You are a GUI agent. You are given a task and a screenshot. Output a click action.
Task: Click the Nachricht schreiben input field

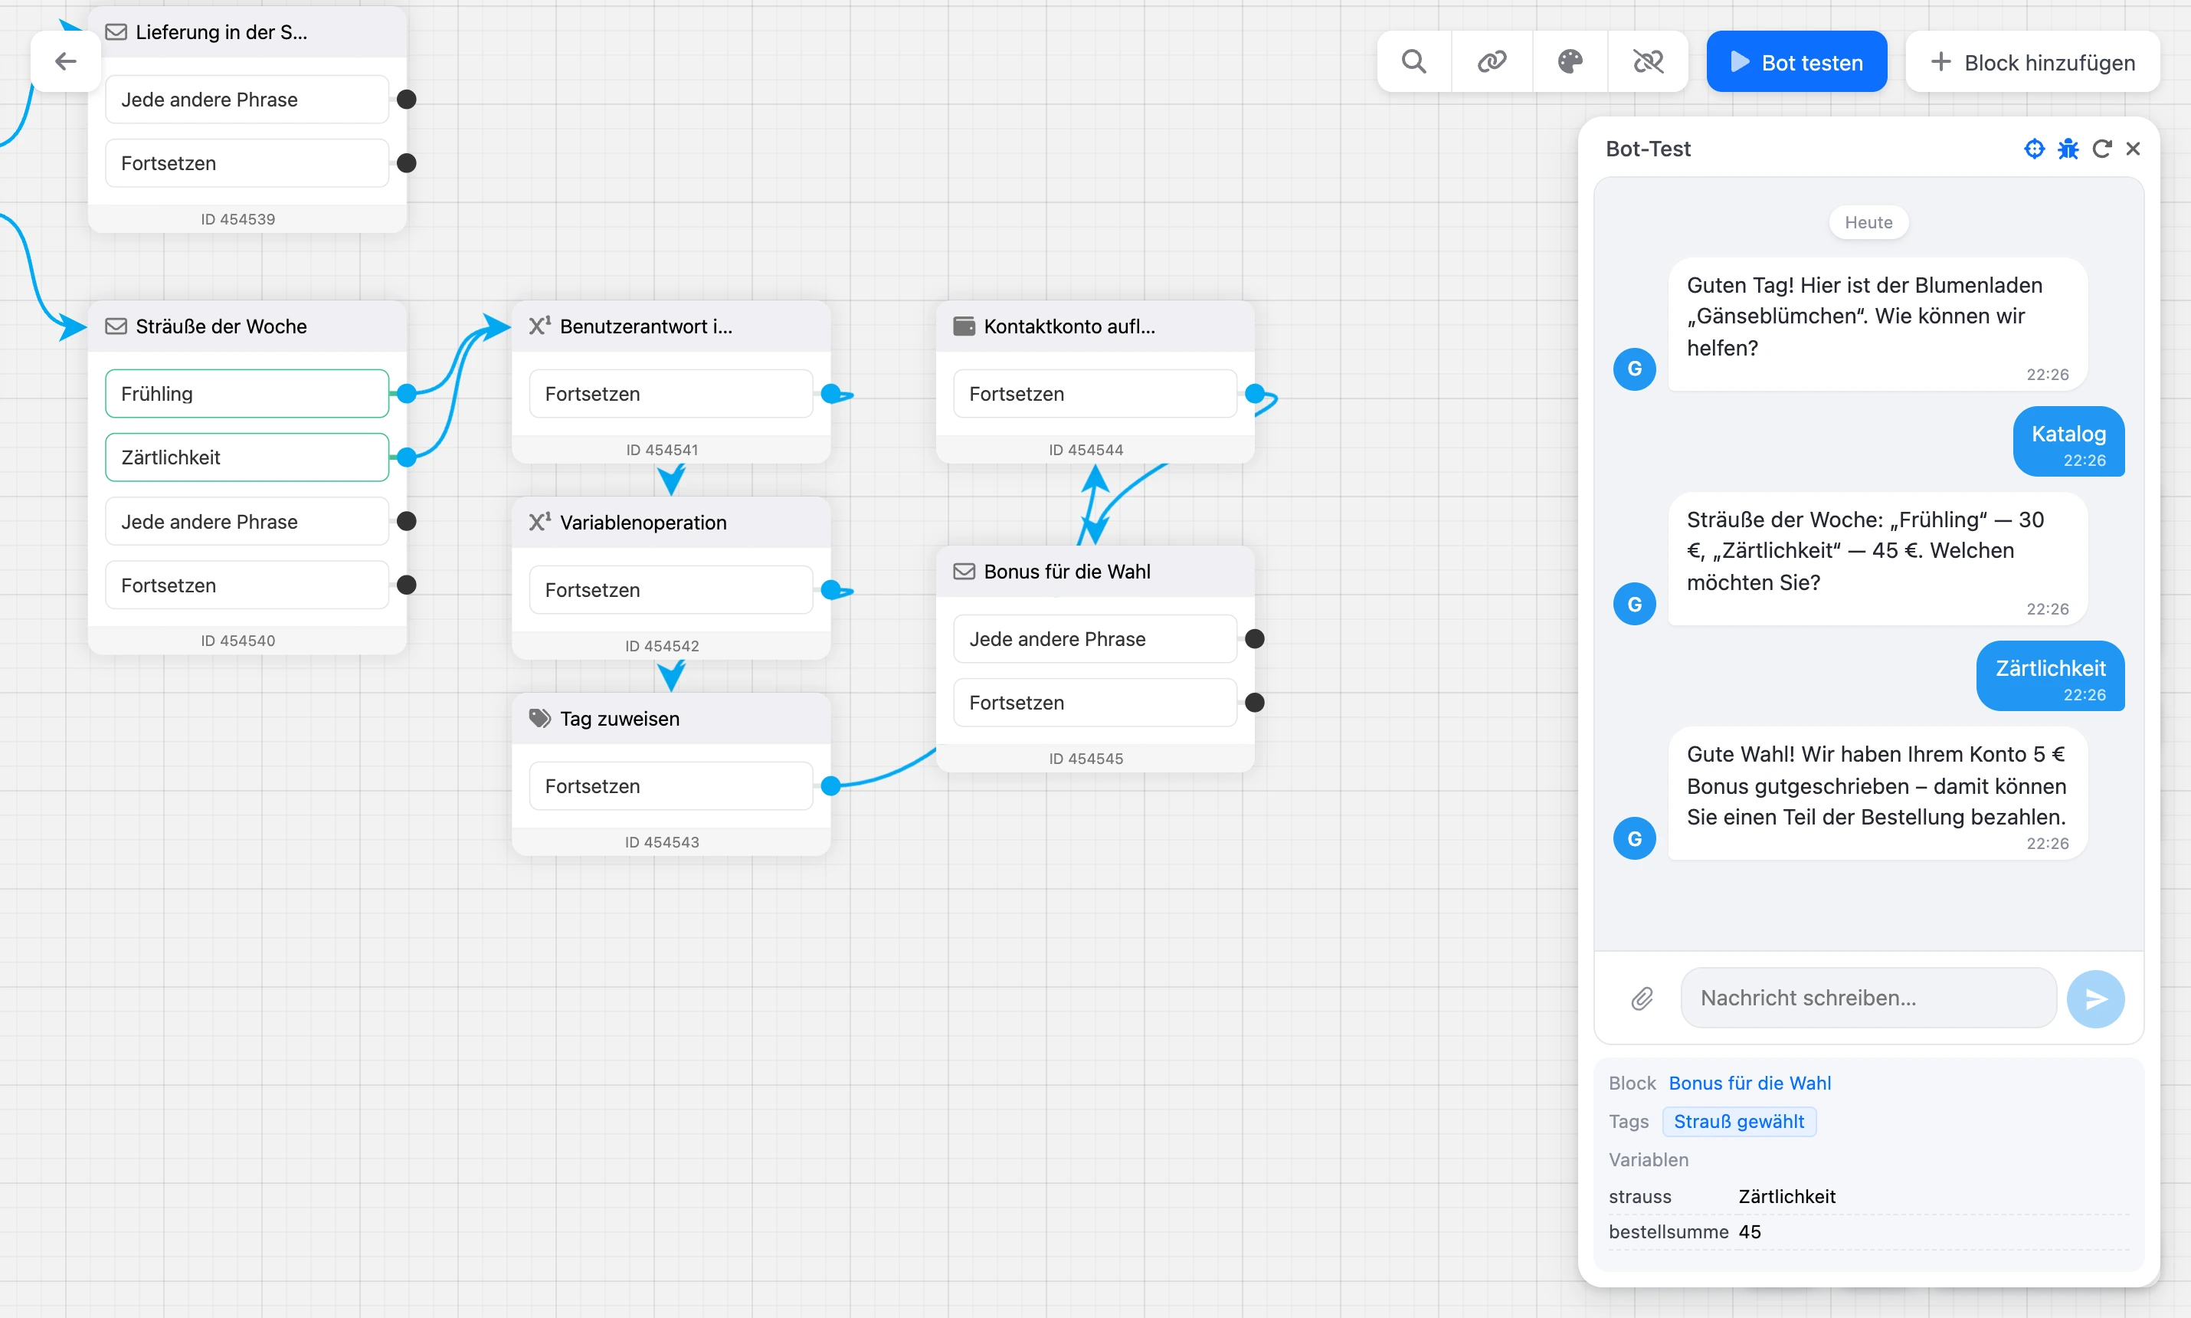coord(1868,998)
